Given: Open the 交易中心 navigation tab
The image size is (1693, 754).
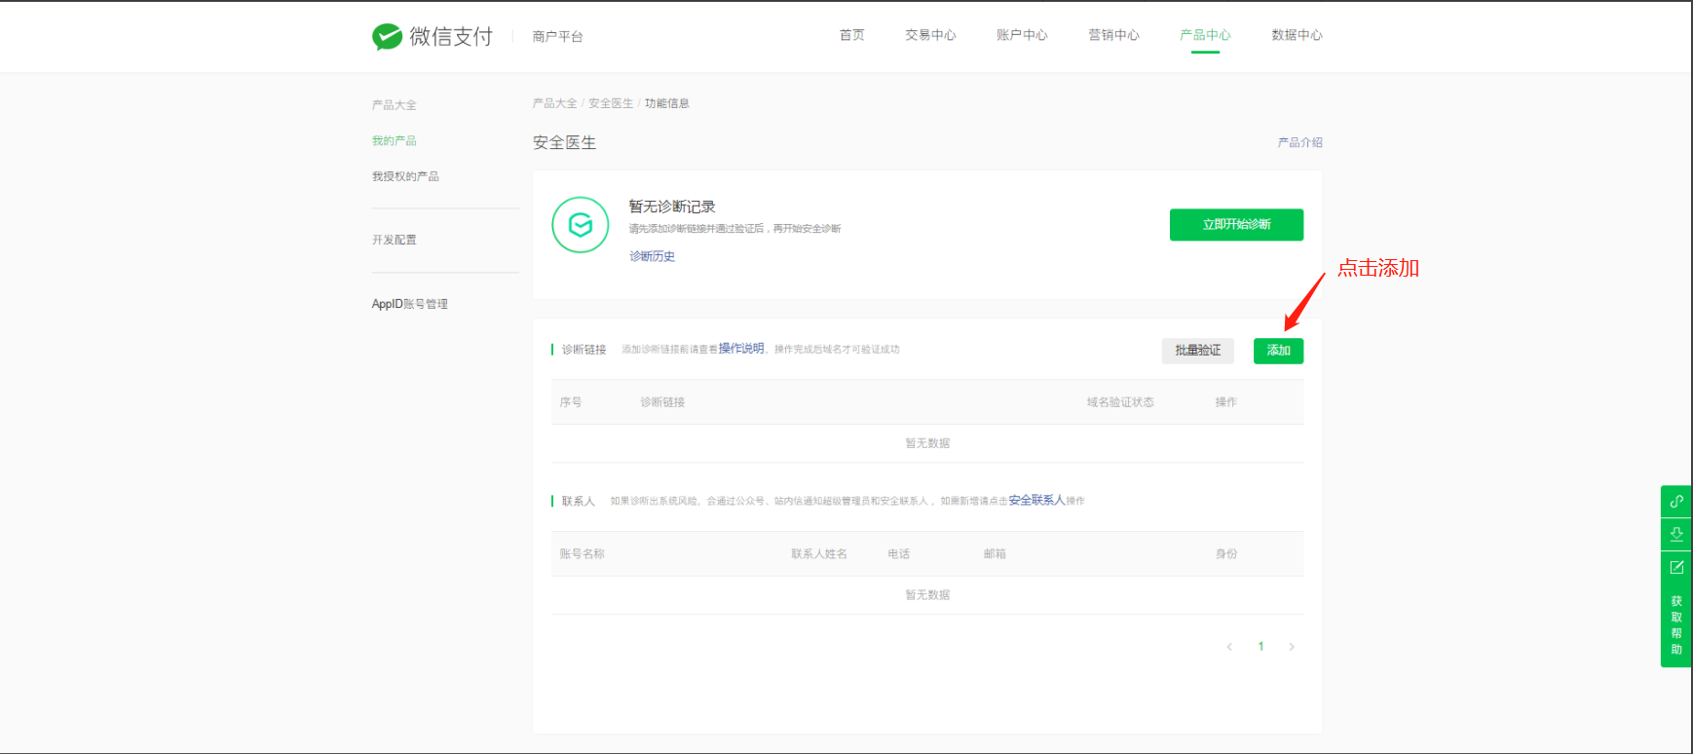Looking at the screenshot, I should (x=930, y=35).
